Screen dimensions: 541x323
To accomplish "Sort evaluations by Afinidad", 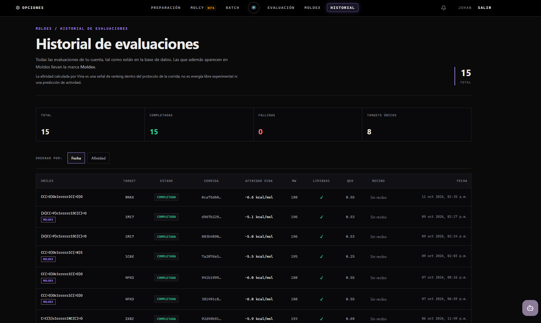I will [98, 158].
